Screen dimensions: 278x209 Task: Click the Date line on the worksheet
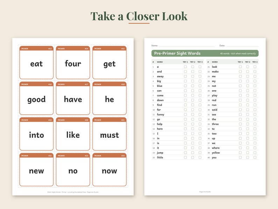(x=242, y=46)
